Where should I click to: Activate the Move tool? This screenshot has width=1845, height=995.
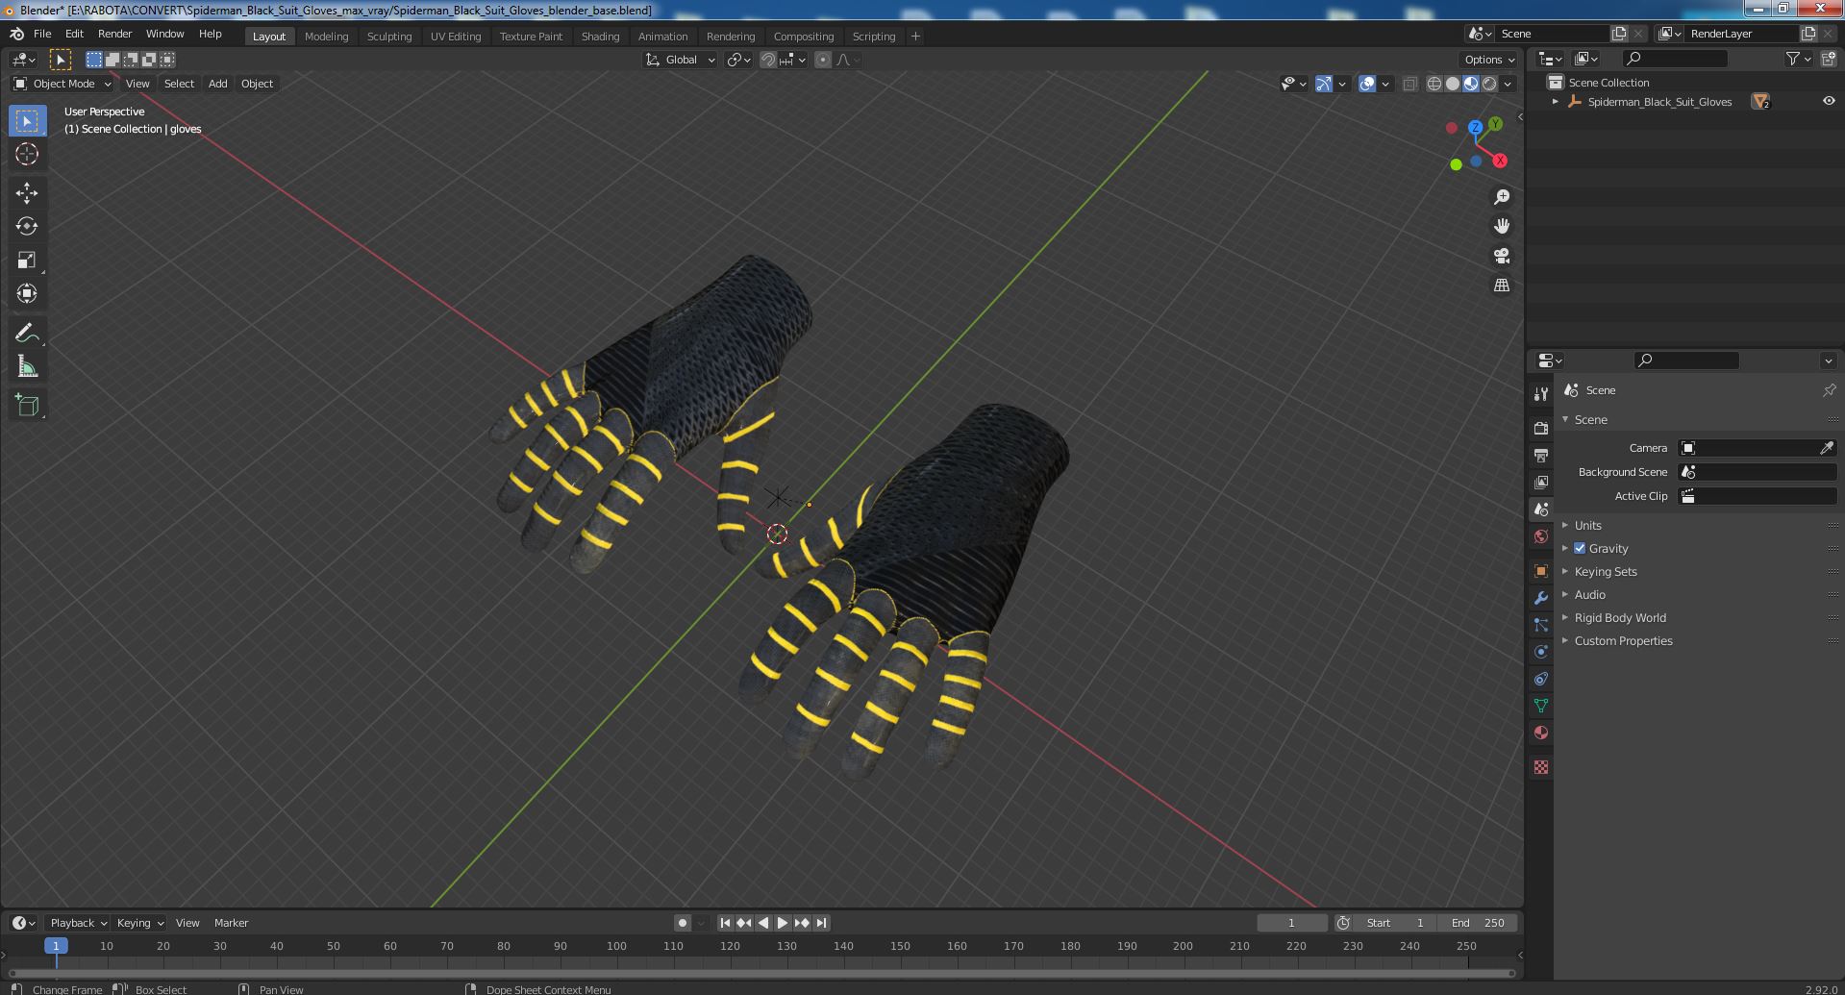tap(27, 193)
